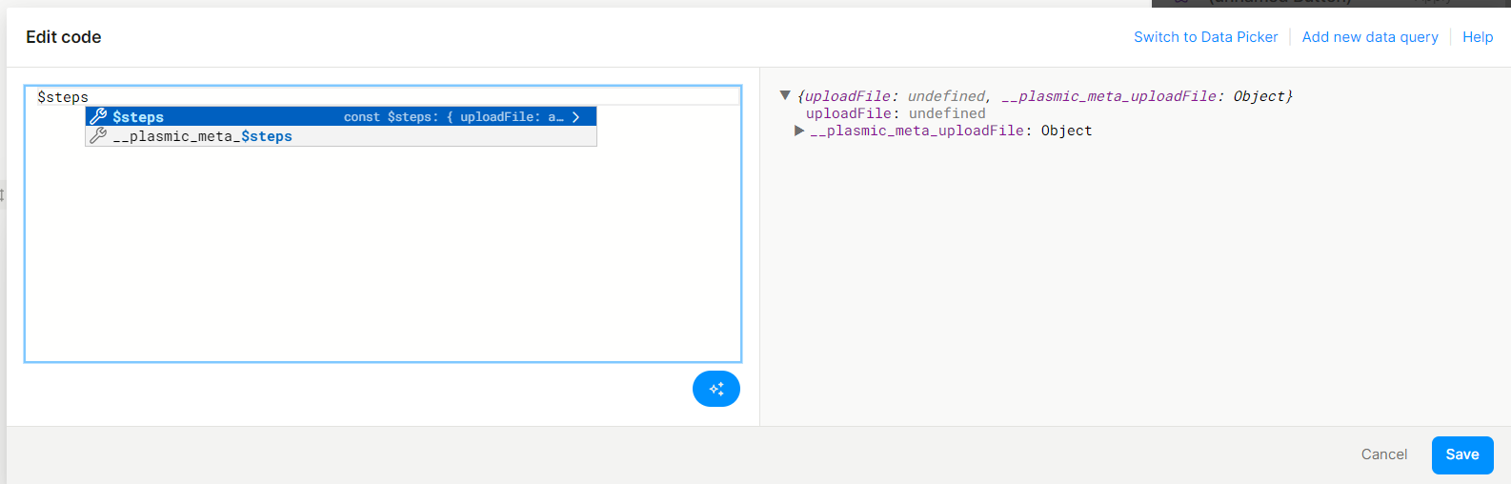Switch to Data Picker
The width and height of the screenshot is (1511, 484).
click(x=1205, y=37)
